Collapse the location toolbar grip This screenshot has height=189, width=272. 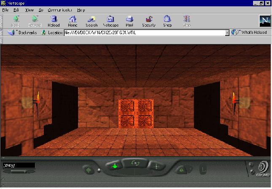[2, 32]
